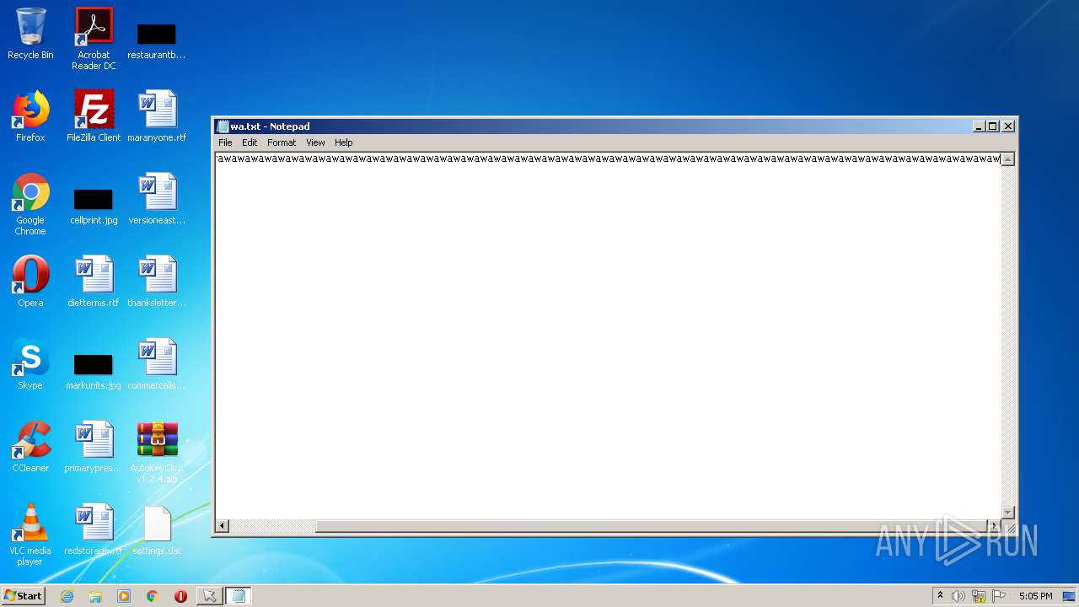The width and height of the screenshot is (1079, 607).
Task: Click Show desktop button in taskbar corner
Action: [x=1071, y=596]
